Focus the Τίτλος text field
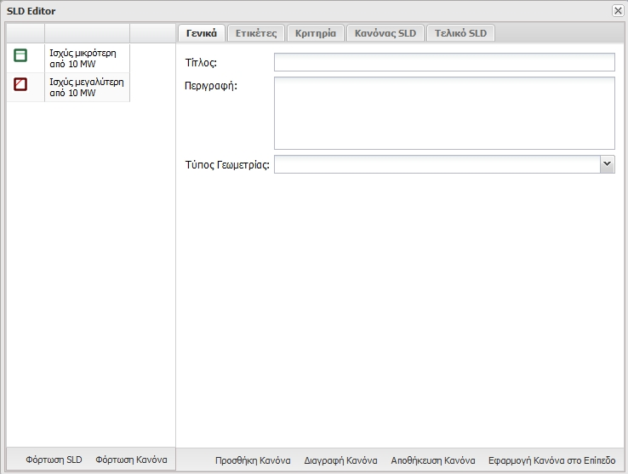Screen dimensions: 628x474 point(443,62)
